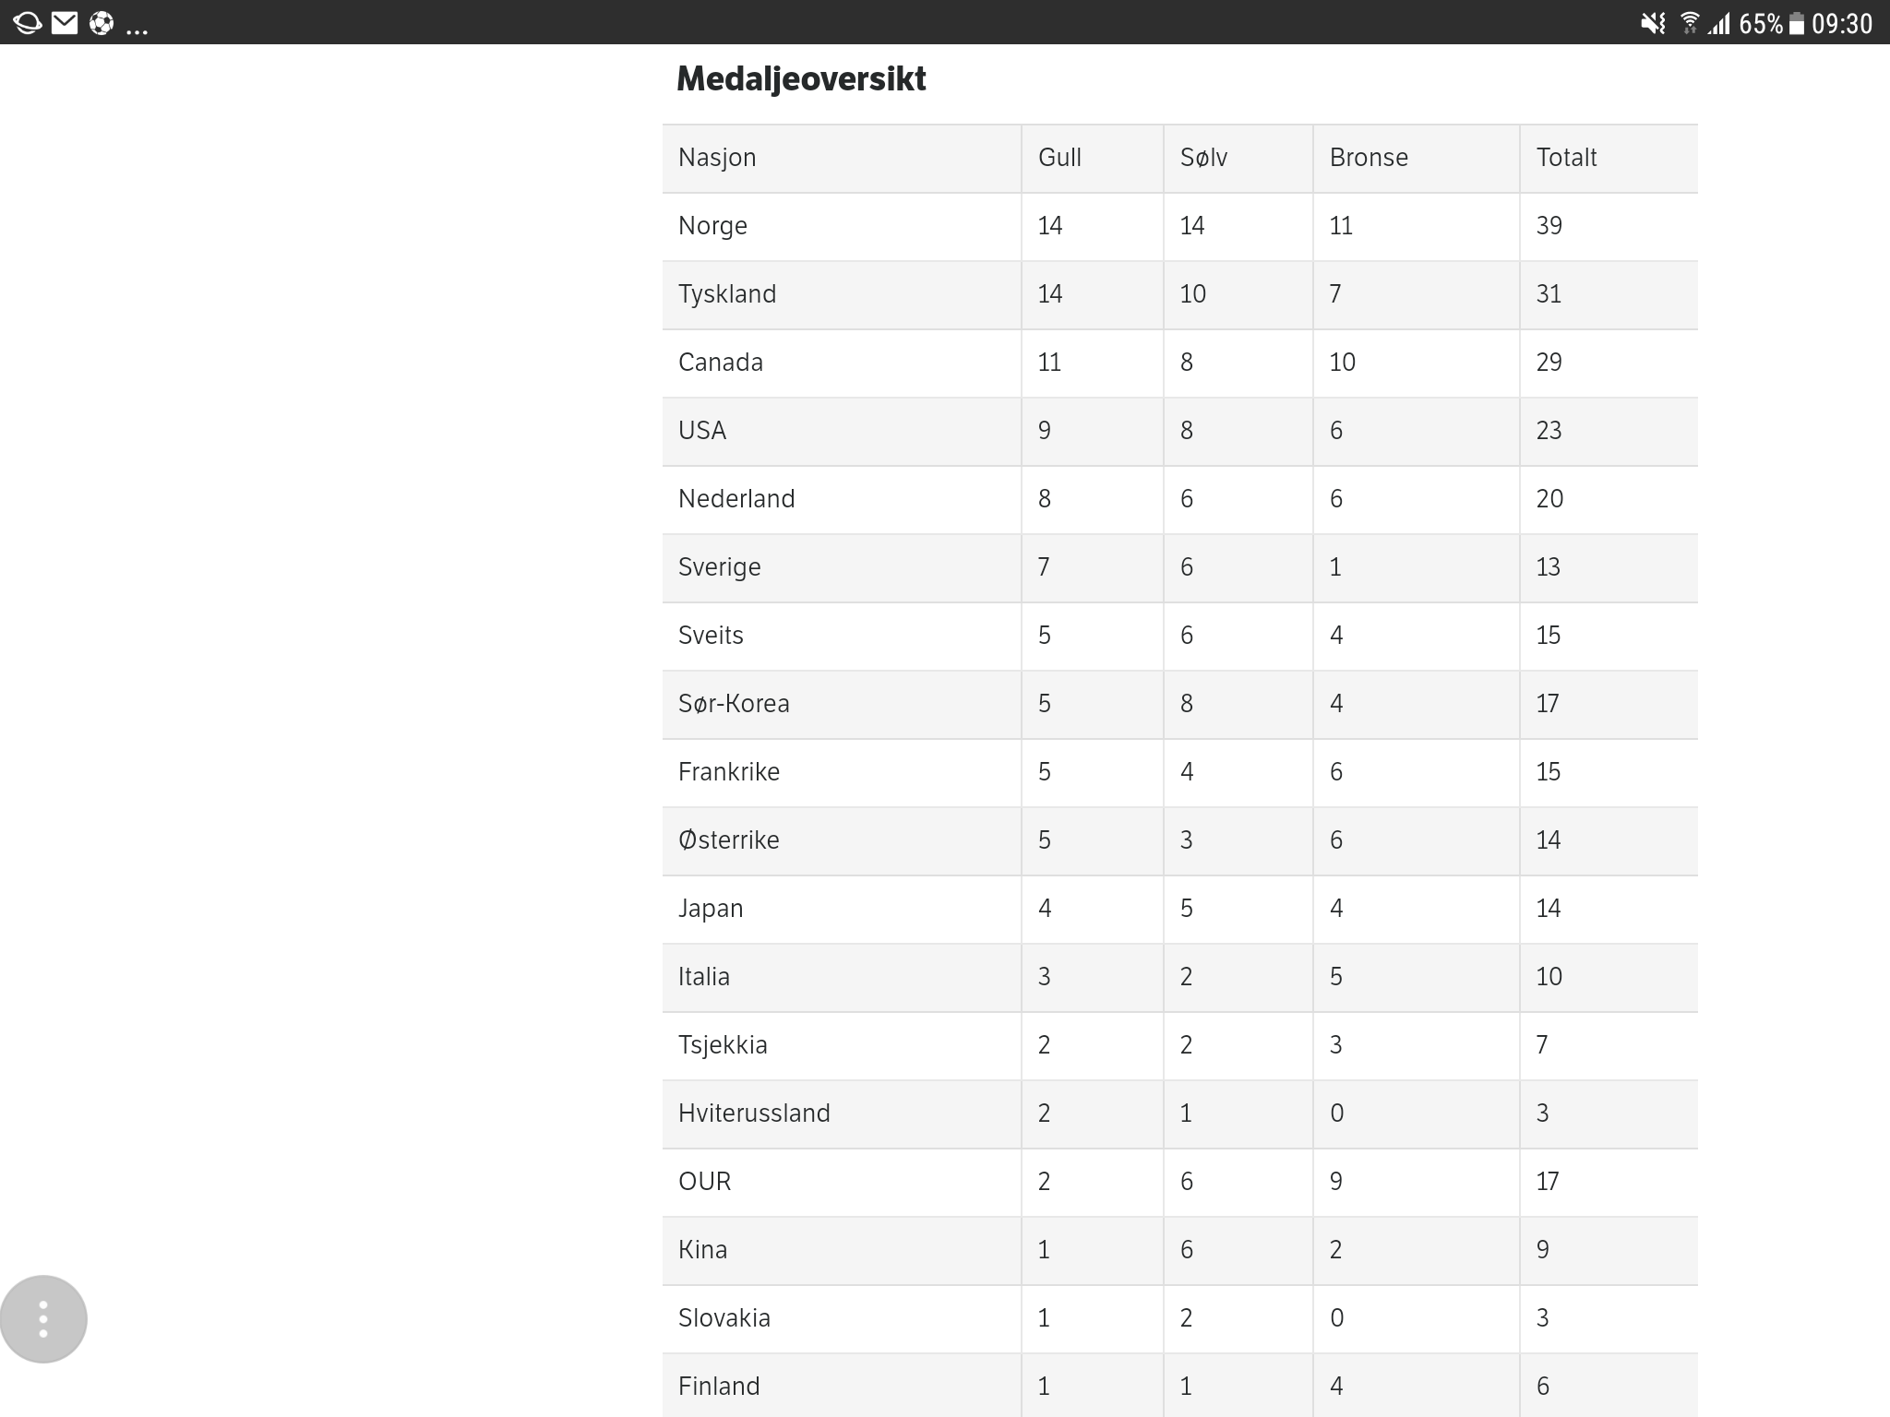Tap the mail notification icon
1890x1417 pixels.
tap(65, 23)
